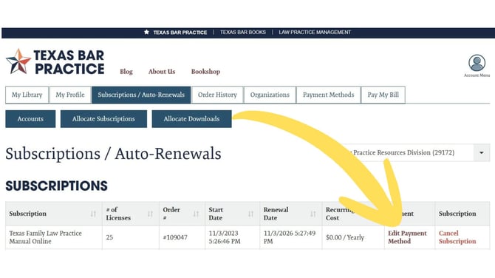The width and height of the screenshot is (495, 278).
Task: Select order number #109047 cell
Action: click(x=182, y=237)
